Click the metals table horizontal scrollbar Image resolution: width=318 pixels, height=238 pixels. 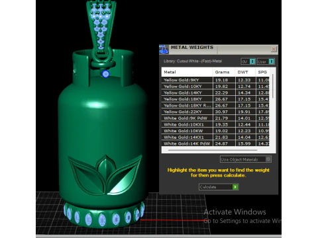213,150
